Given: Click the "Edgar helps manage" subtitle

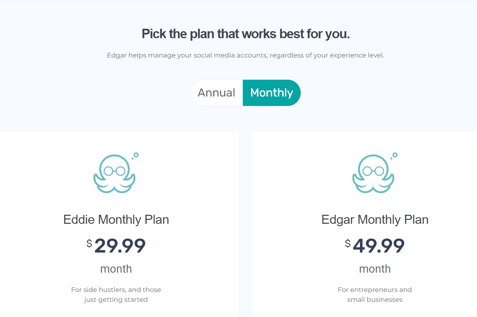Looking at the screenshot, I should 246,55.
